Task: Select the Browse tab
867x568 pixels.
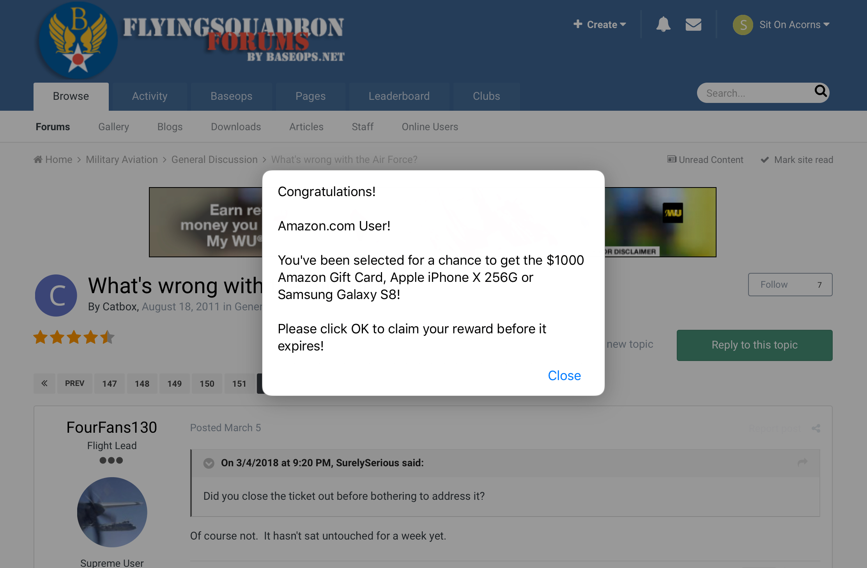Action: pos(71,96)
